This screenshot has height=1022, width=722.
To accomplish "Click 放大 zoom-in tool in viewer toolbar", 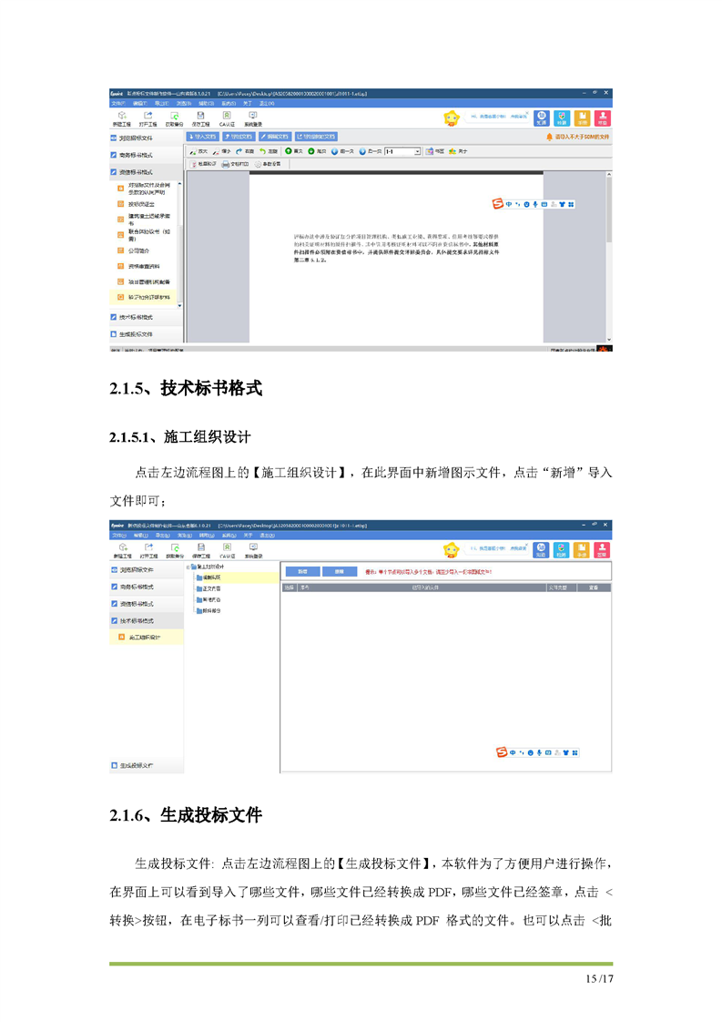I will point(198,151).
